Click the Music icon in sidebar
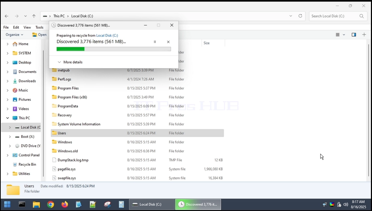The width and height of the screenshot is (372, 211). tap(15, 90)
